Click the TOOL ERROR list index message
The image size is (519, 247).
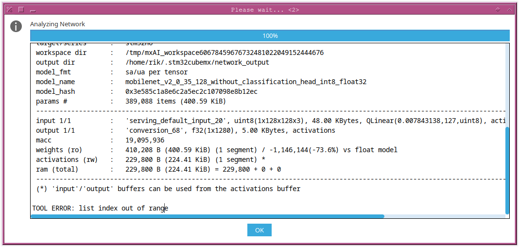pos(100,208)
